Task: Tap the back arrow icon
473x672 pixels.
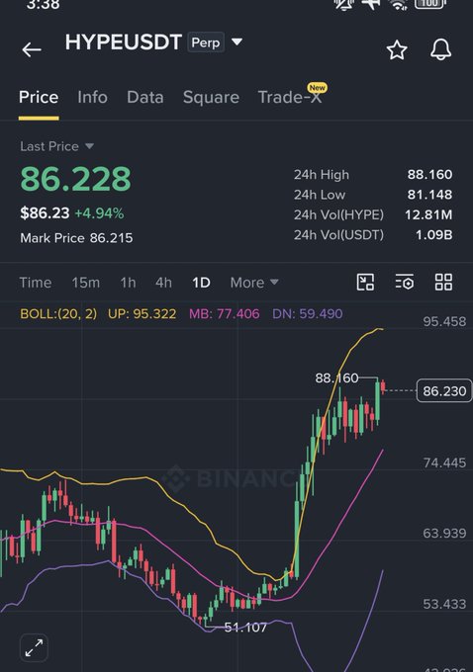Action: (32, 49)
